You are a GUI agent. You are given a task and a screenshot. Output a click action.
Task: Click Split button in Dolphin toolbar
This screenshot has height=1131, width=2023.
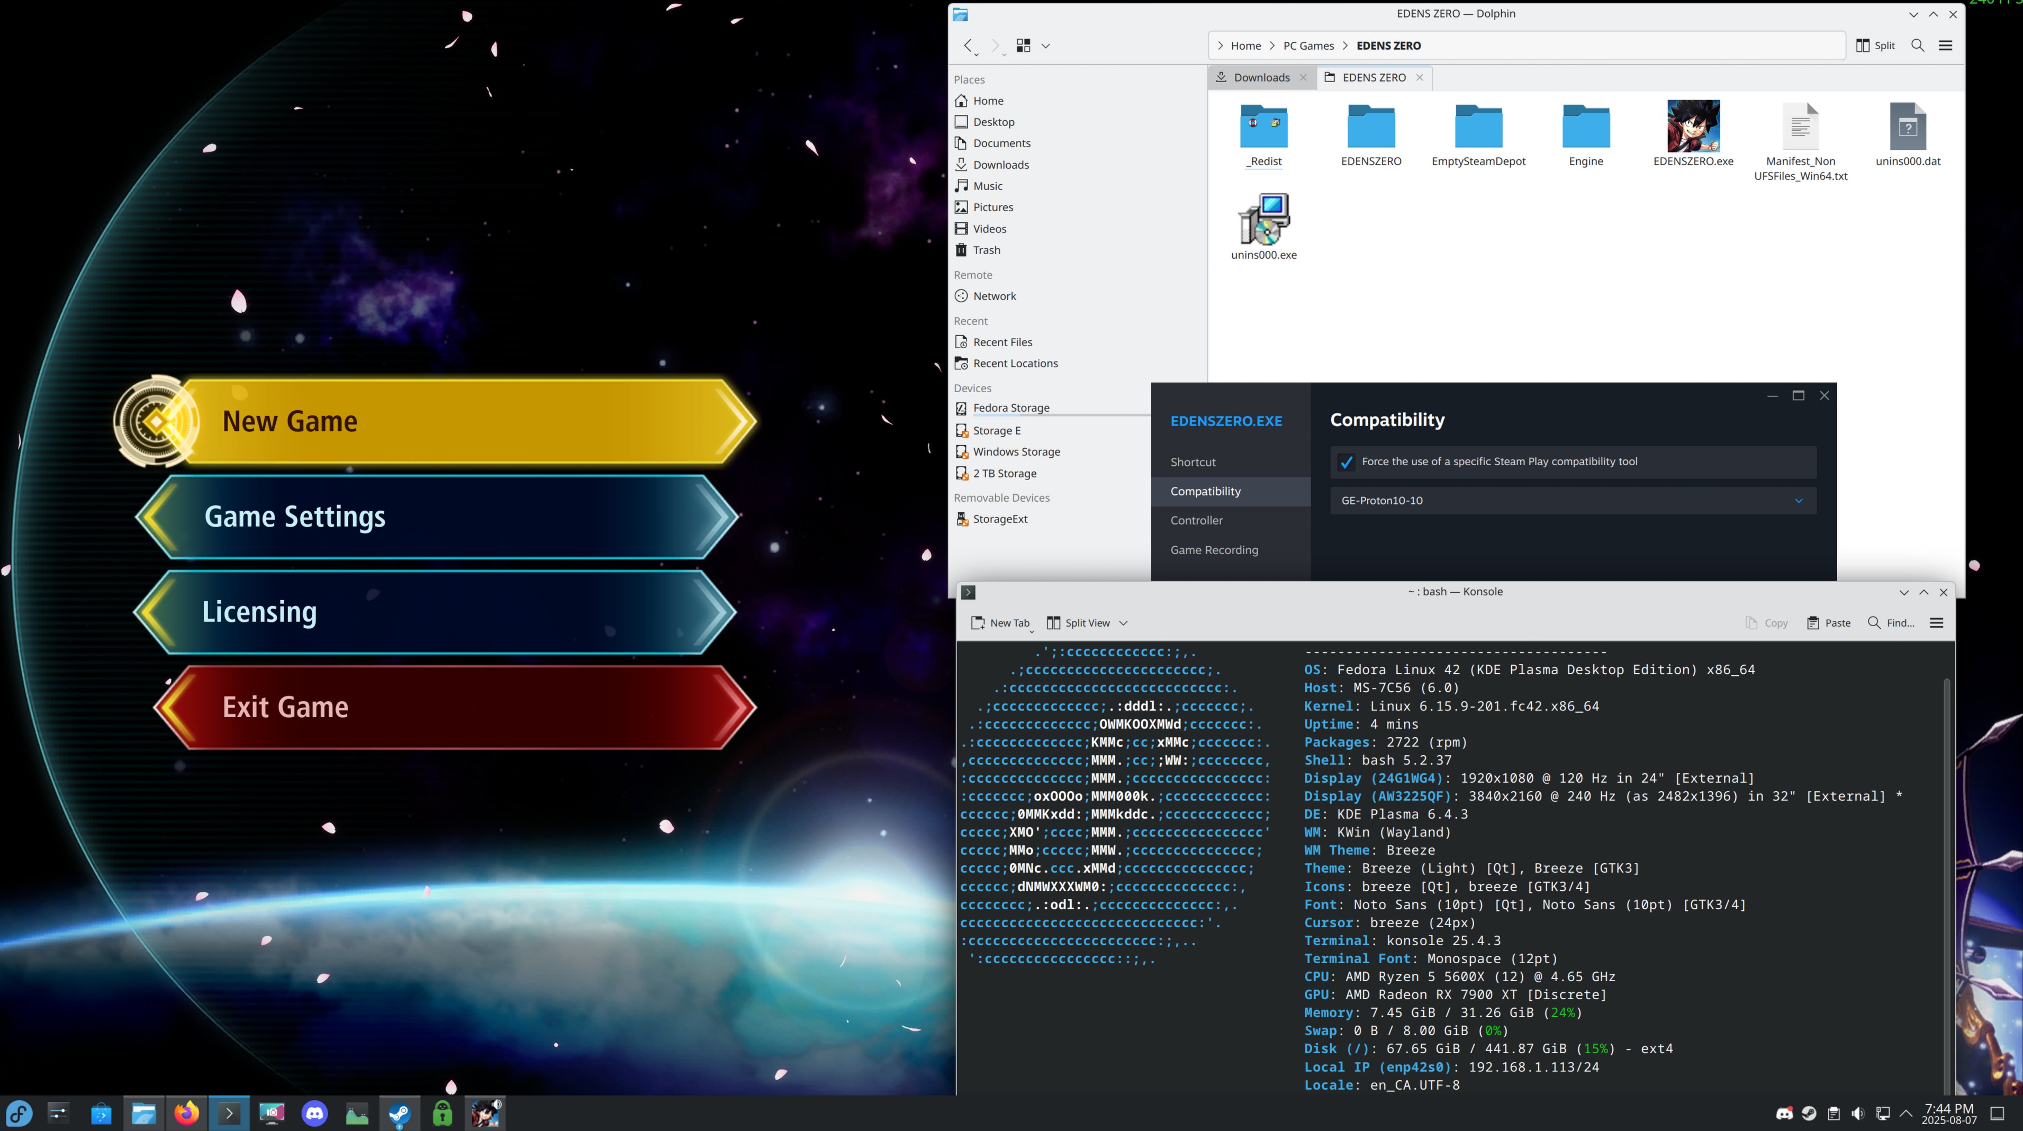coord(1875,46)
